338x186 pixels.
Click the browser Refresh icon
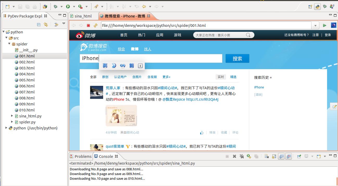[x=96, y=25]
